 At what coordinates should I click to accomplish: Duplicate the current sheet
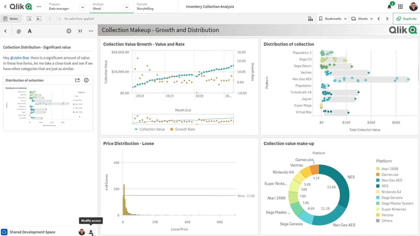click(406, 19)
